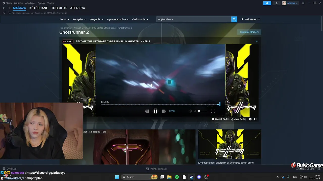
Task: Open Discord from the taskbar
Action: [199, 177]
